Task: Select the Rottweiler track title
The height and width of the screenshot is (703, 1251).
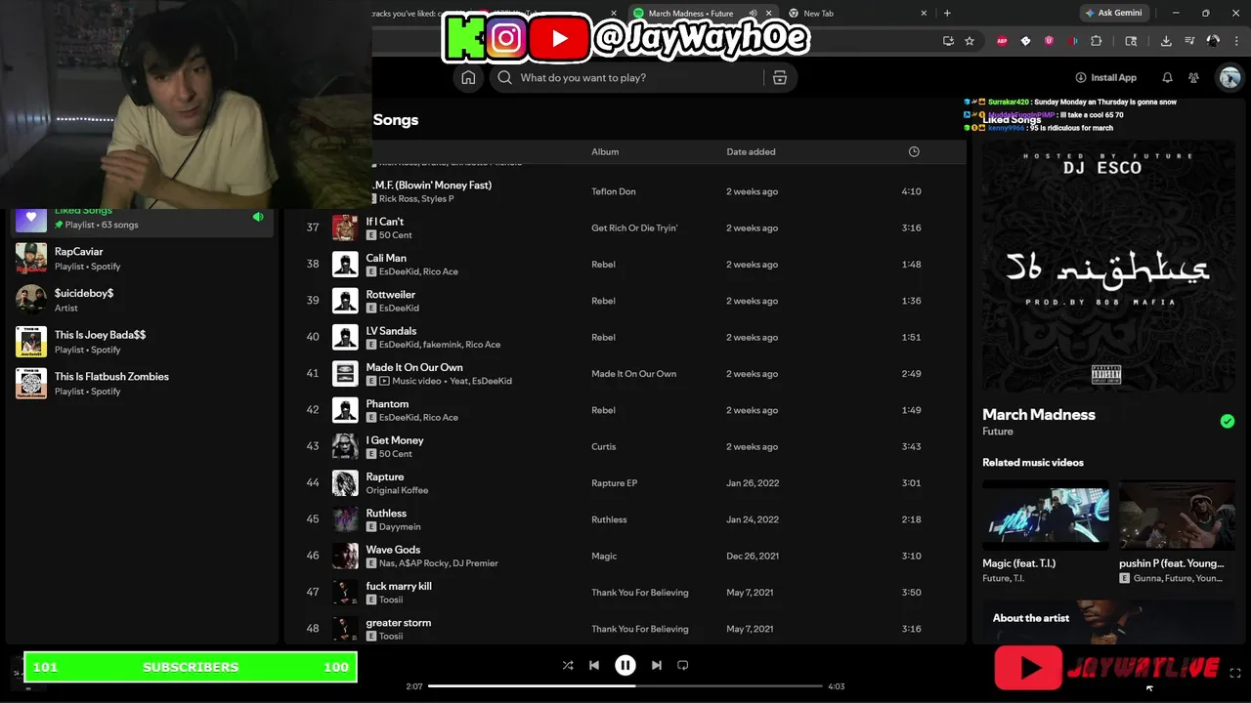Action: click(390, 295)
